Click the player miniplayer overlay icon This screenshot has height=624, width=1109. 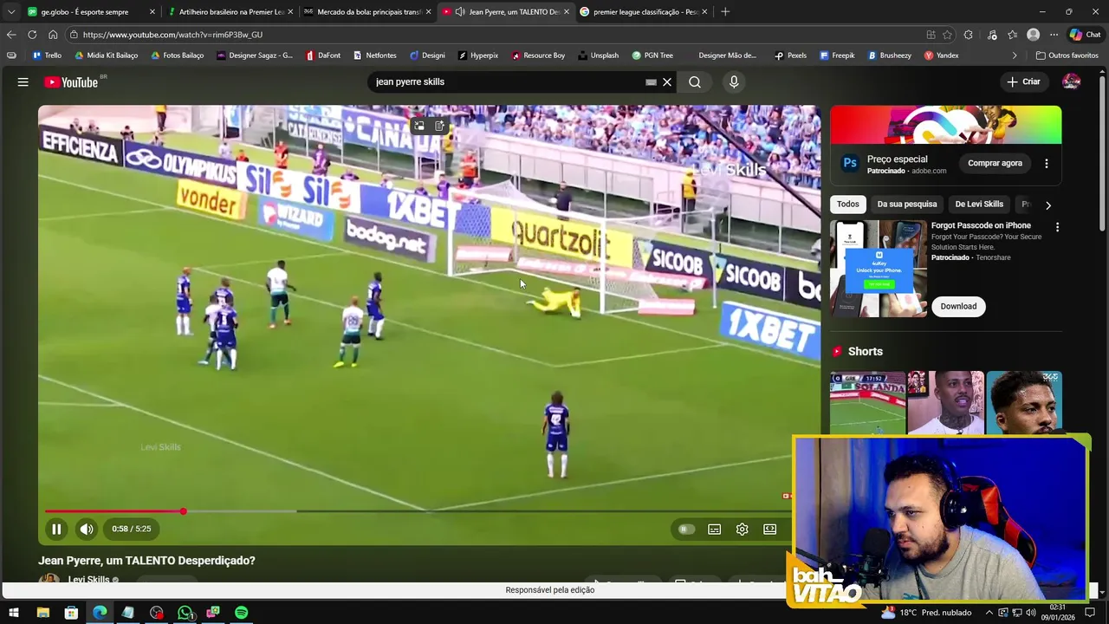pos(418,126)
